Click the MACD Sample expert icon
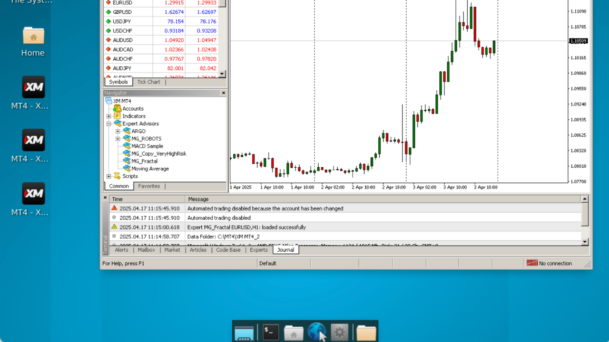 click(x=127, y=146)
